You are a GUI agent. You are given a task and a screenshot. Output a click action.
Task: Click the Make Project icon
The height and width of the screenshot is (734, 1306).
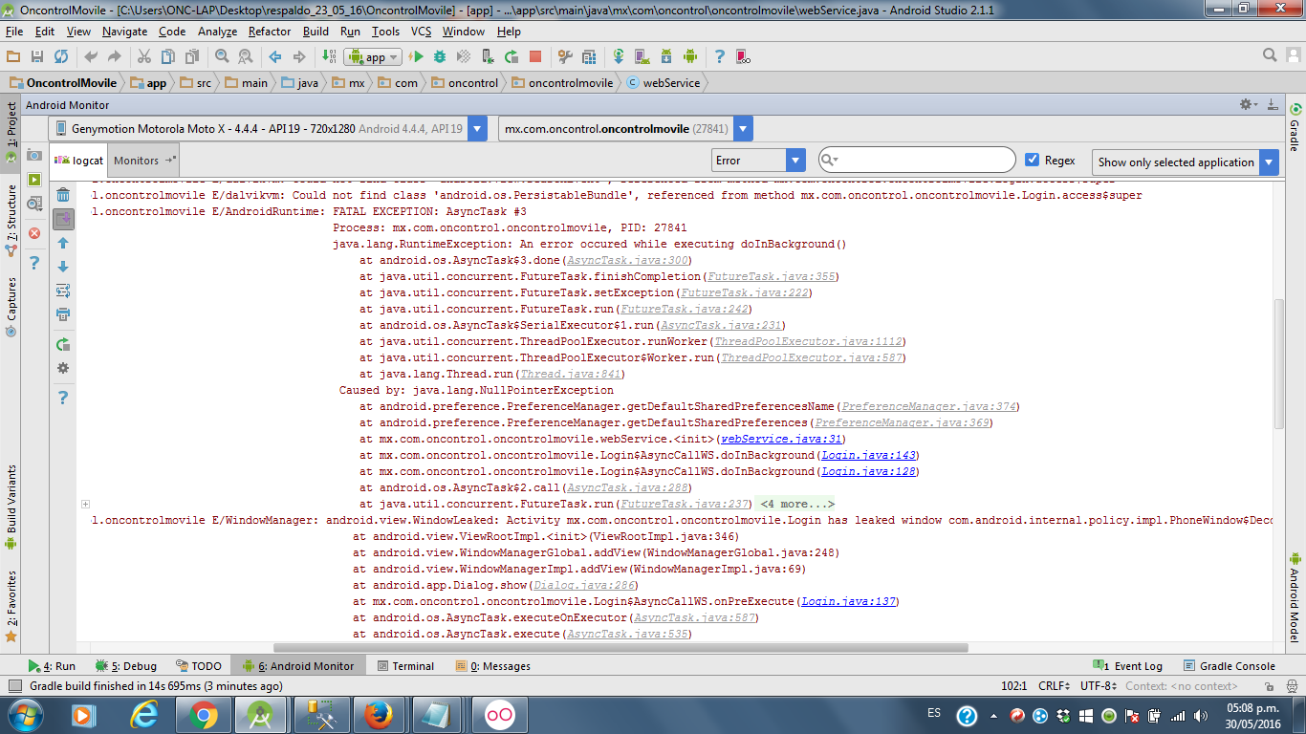(x=329, y=57)
